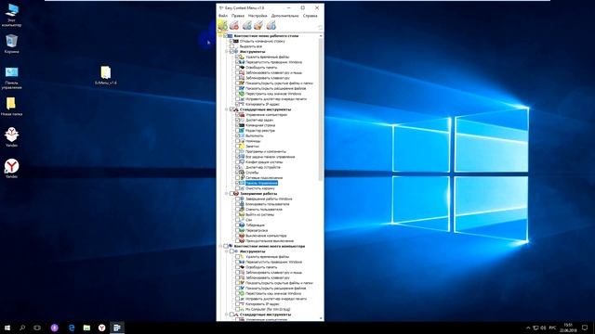Select the EcMenu_v1.6 folder on desktop
The image size is (595, 334).
[106, 75]
